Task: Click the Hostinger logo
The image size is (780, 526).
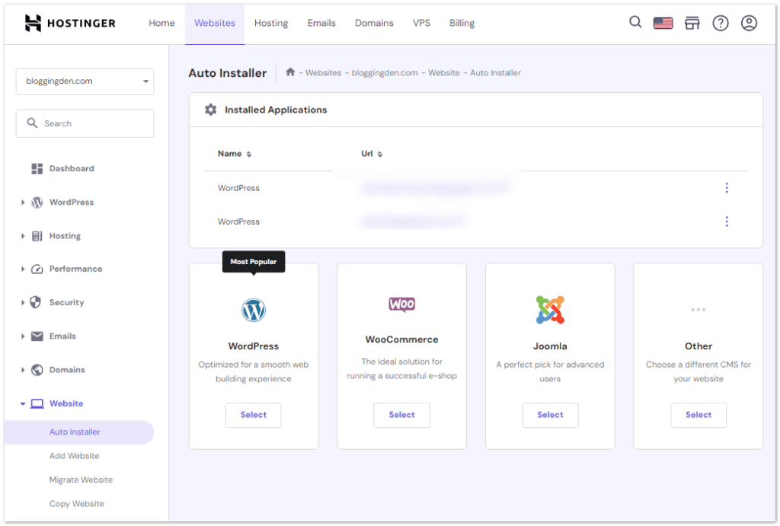Action: click(70, 23)
